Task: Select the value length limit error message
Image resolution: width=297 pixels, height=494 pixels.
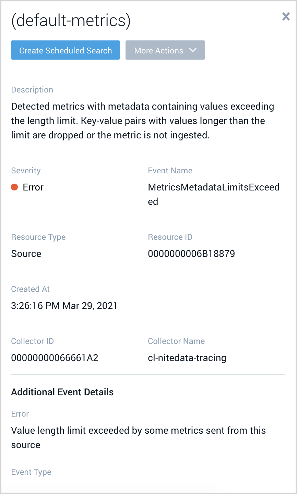Action: point(139,437)
